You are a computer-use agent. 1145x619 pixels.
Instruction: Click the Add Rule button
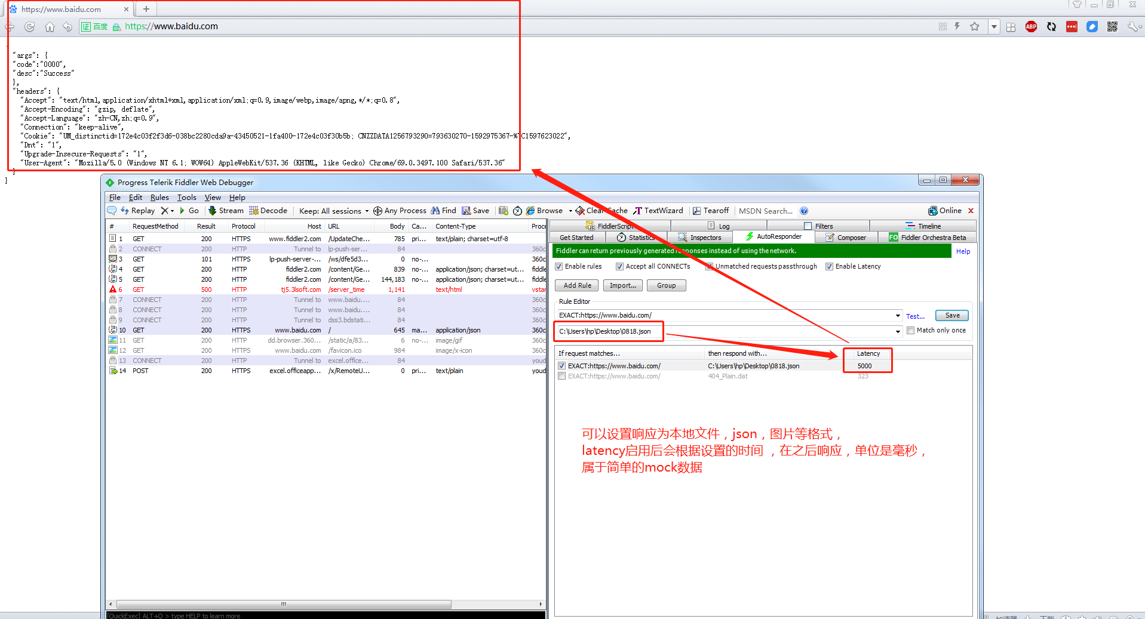577,285
